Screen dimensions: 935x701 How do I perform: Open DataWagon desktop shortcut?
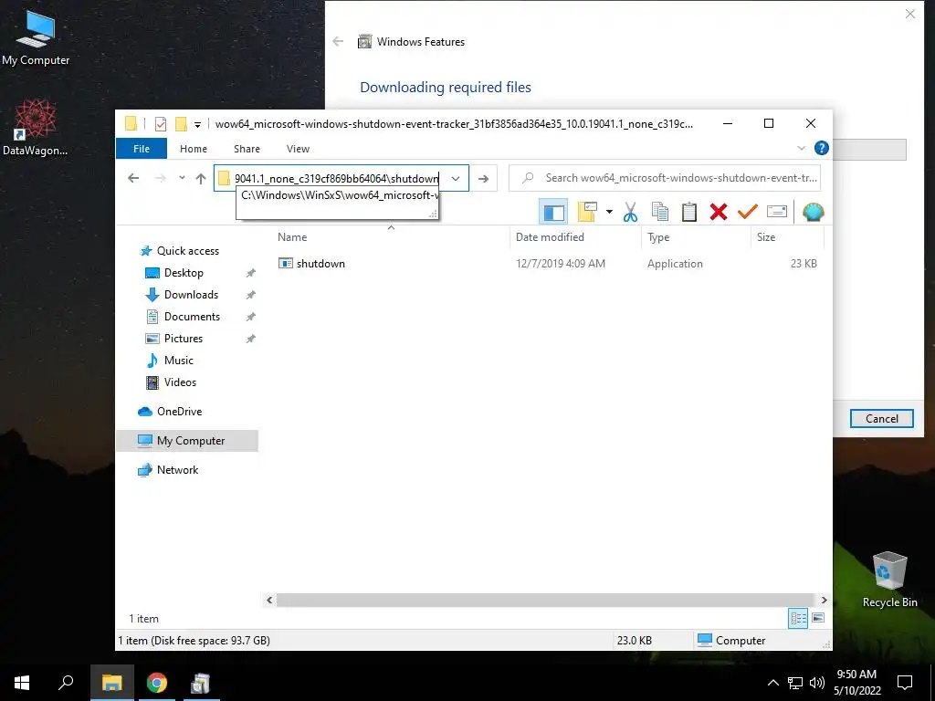tap(36, 127)
